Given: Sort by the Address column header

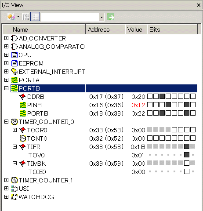Looking at the screenshot, I should pyautogui.click(x=105, y=29).
